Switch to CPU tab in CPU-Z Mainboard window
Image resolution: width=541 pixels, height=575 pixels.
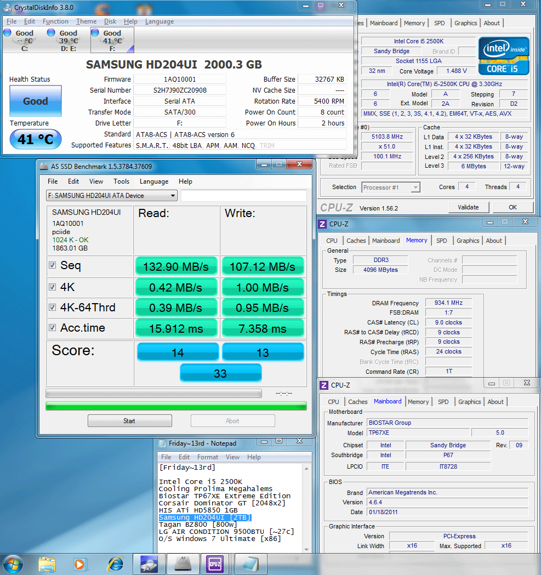[333, 402]
